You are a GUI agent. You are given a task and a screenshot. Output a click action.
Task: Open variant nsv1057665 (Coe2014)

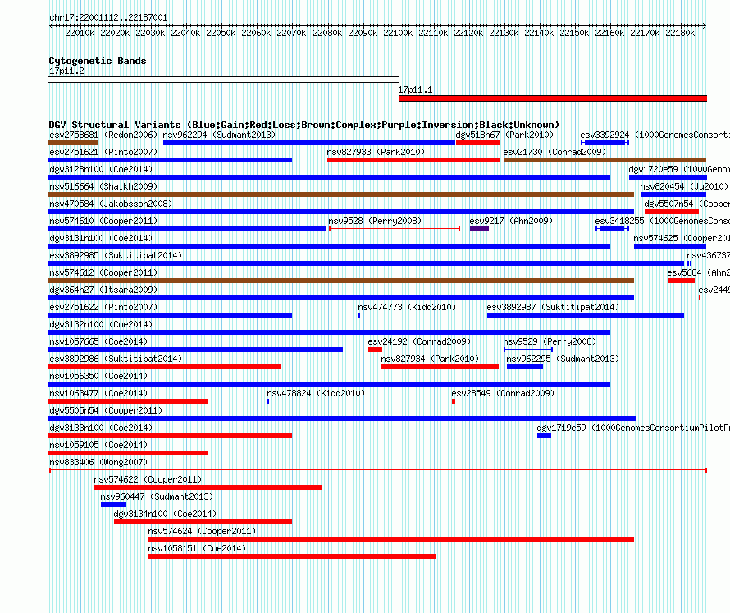(x=98, y=342)
